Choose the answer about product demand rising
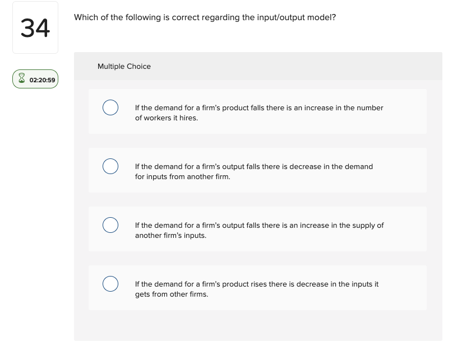471x356 pixels. (256, 289)
